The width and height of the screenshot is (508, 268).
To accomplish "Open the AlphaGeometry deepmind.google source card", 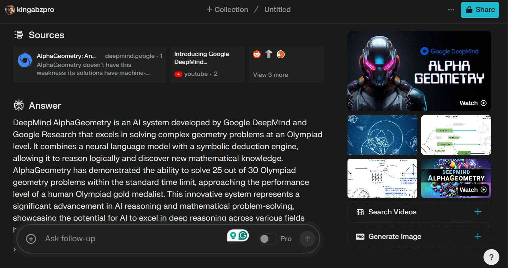I will (90, 65).
